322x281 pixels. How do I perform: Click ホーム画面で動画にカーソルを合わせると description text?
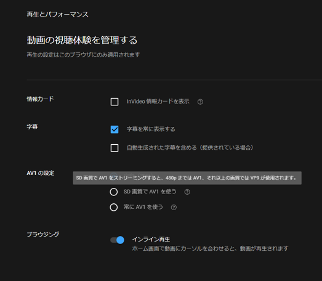pyautogui.click(x=210, y=248)
